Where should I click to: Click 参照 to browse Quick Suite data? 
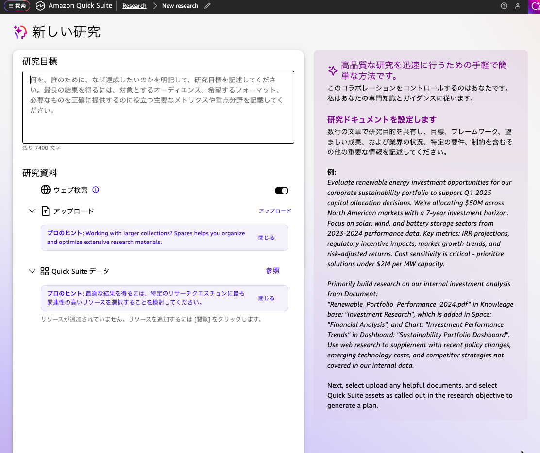click(272, 271)
